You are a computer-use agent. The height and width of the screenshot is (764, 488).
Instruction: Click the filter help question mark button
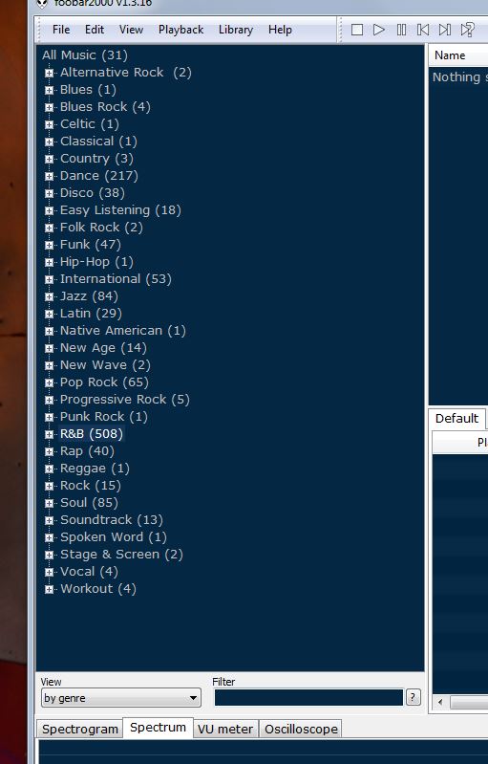coord(414,697)
